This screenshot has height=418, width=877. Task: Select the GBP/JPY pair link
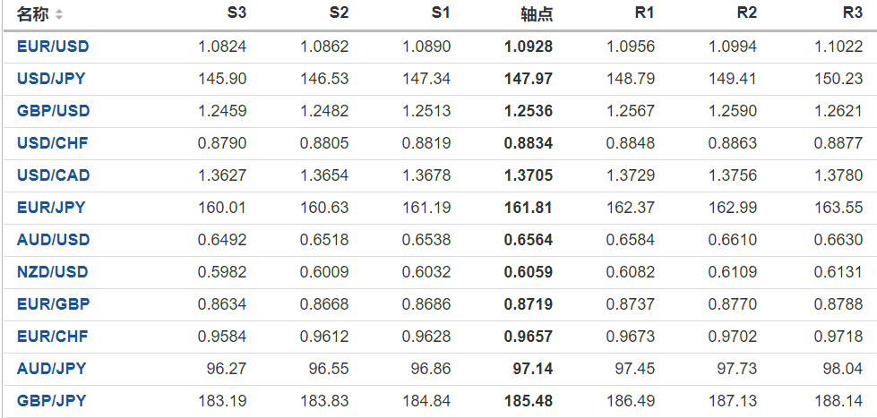(51, 401)
